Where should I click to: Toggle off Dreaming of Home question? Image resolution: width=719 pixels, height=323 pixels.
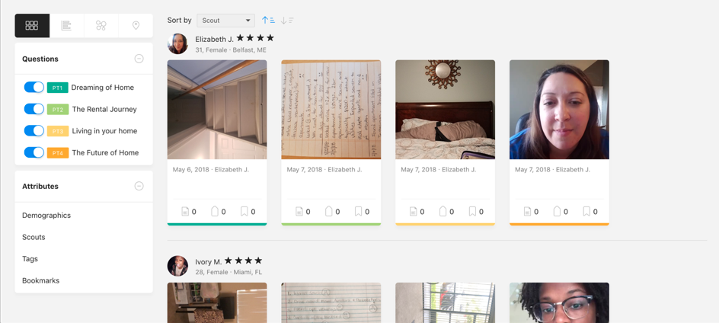click(34, 87)
